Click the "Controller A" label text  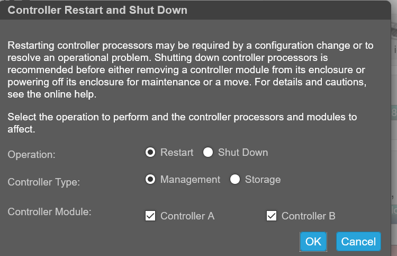(187, 216)
